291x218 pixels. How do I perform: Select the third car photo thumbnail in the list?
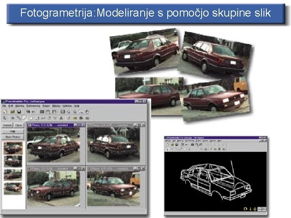tap(13, 175)
